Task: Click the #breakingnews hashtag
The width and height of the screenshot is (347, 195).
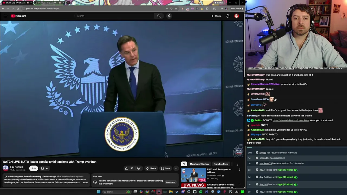Action: coord(76,177)
